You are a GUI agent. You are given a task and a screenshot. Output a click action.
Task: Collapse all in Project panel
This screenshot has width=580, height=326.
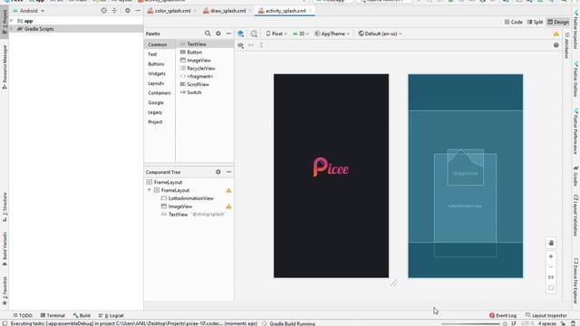tap(114, 11)
